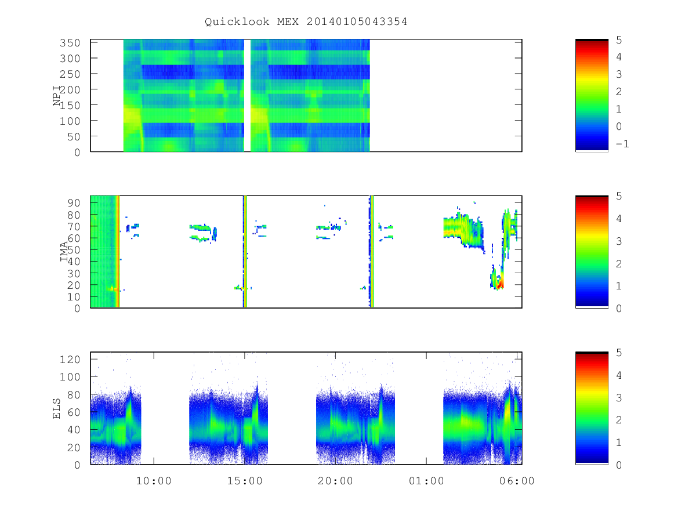Click the NPI axis label

pyautogui.click(x=57, y=96)
